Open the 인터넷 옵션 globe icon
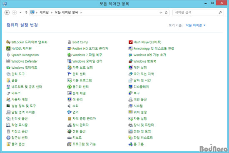 point(8,118)
